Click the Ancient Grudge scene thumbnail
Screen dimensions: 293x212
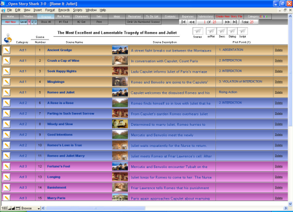[x=120, y=50]
